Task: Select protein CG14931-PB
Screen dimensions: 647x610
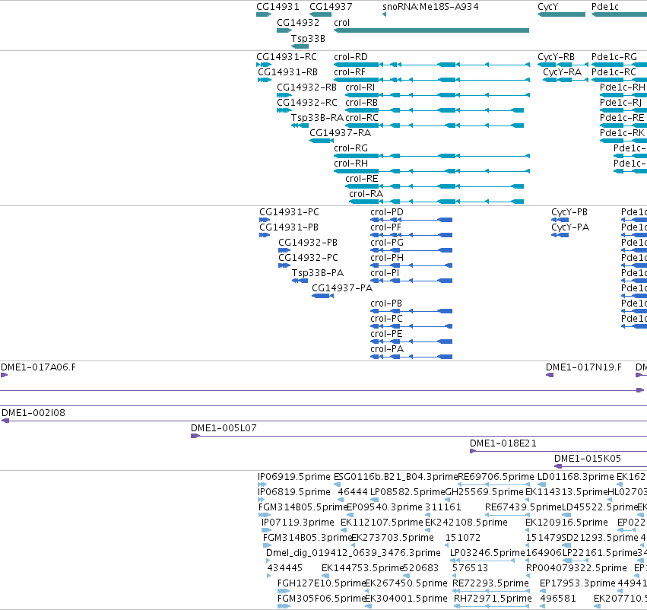Action: [x=265, y=235]
